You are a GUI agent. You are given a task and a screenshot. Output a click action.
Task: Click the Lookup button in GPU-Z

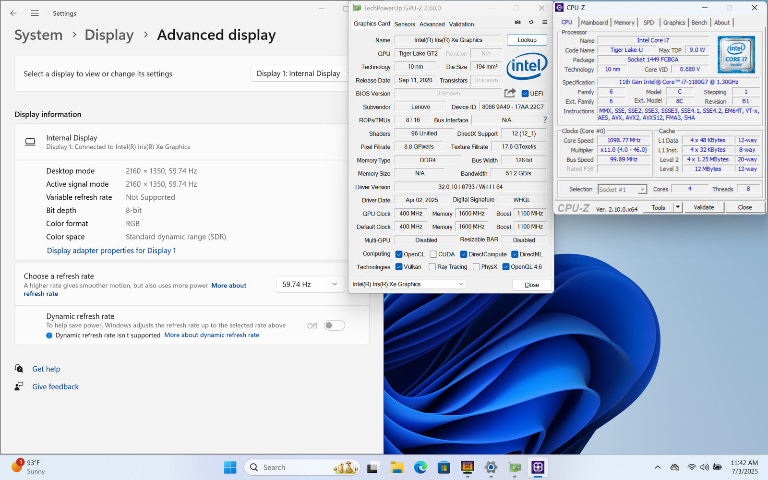tap(527, 40)
